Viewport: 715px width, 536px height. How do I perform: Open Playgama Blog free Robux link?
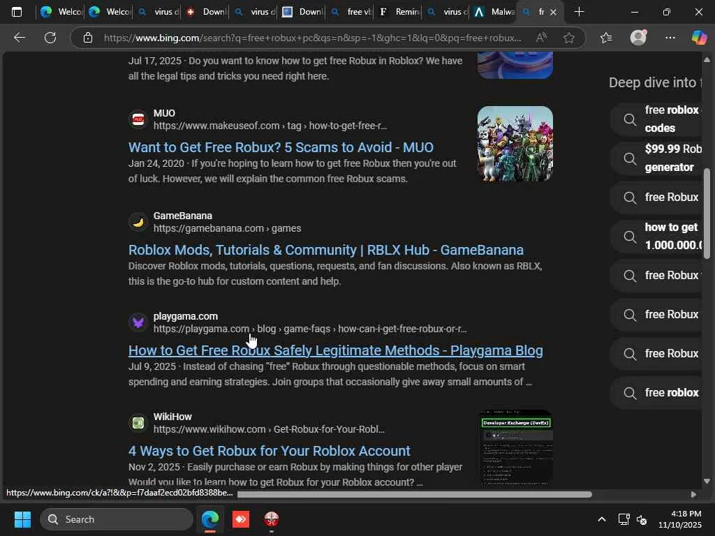[336, 350]
